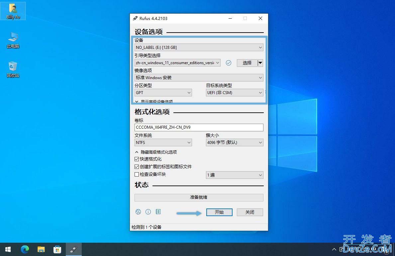Click 开始 button
This screenshot has width=395, height=256.
point(219,212)
